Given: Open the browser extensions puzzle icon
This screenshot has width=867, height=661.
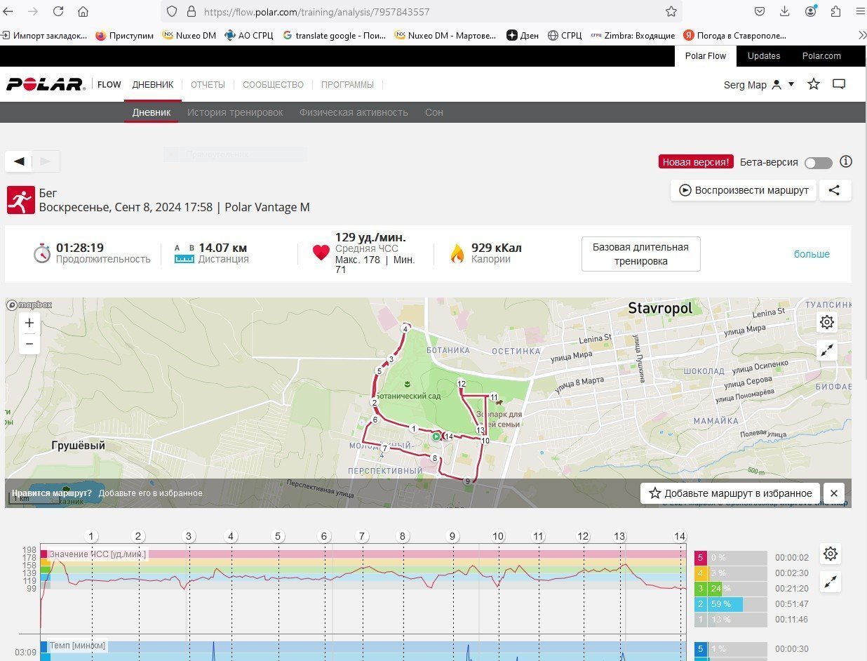Looking at the screenshot, I should (835, 11).
